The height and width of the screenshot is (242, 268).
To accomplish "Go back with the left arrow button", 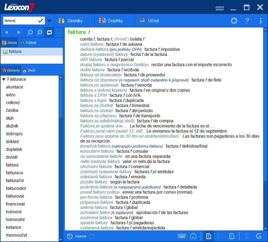I will point(6,32).
